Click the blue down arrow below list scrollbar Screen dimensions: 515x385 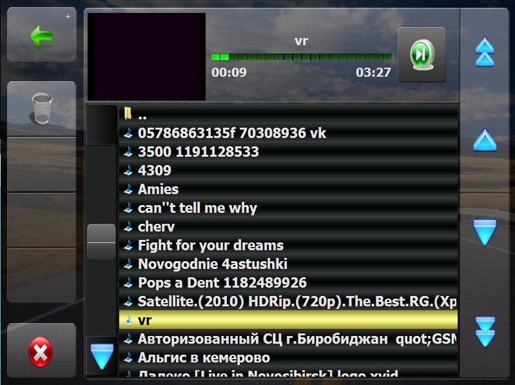[101, 357]
